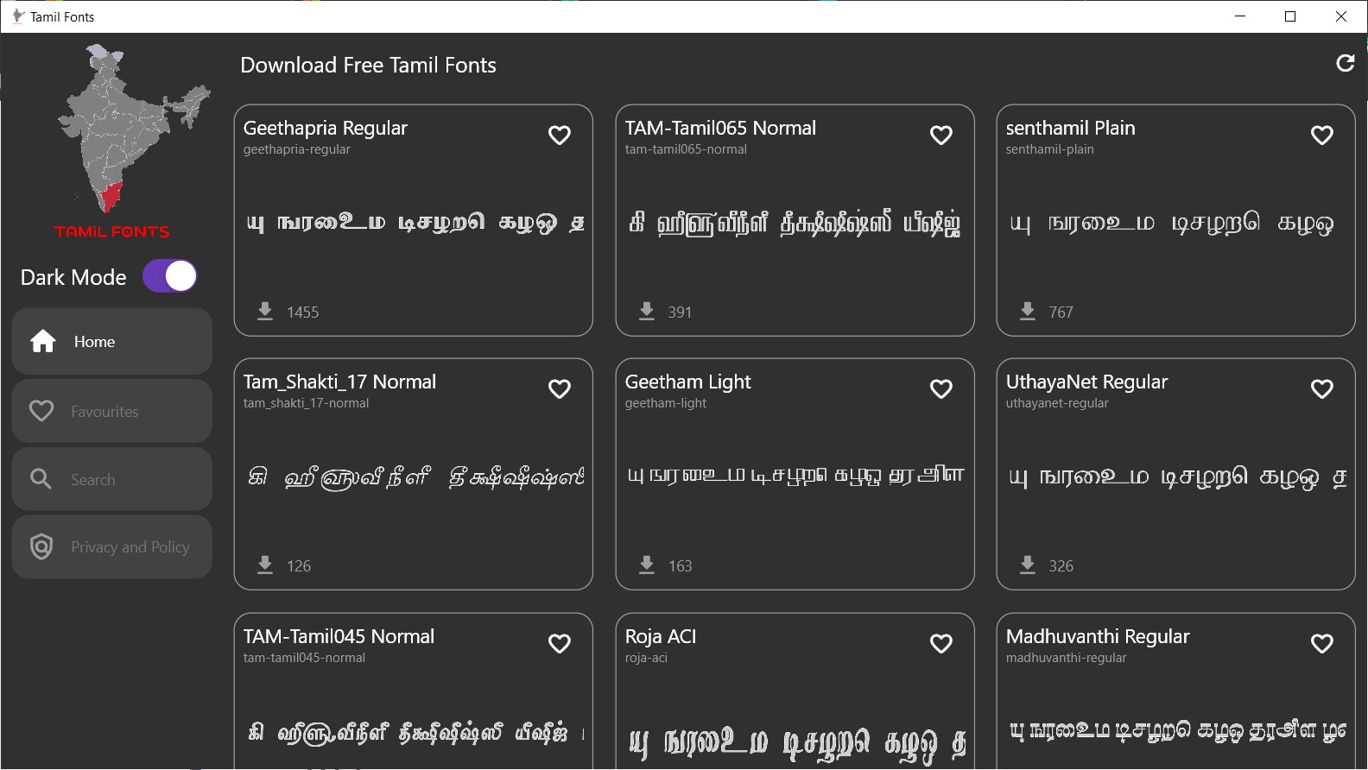Click the madhuvanthi-regular slug text

[1066, 658]
